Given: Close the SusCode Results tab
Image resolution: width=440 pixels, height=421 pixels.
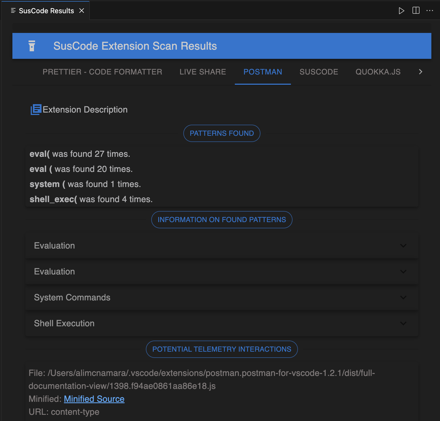Looking at the screenshot, I should click(x=82, y=11).
